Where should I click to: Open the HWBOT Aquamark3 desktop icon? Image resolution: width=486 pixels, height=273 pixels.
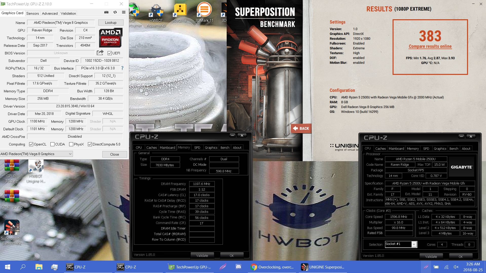click(156, 15)
